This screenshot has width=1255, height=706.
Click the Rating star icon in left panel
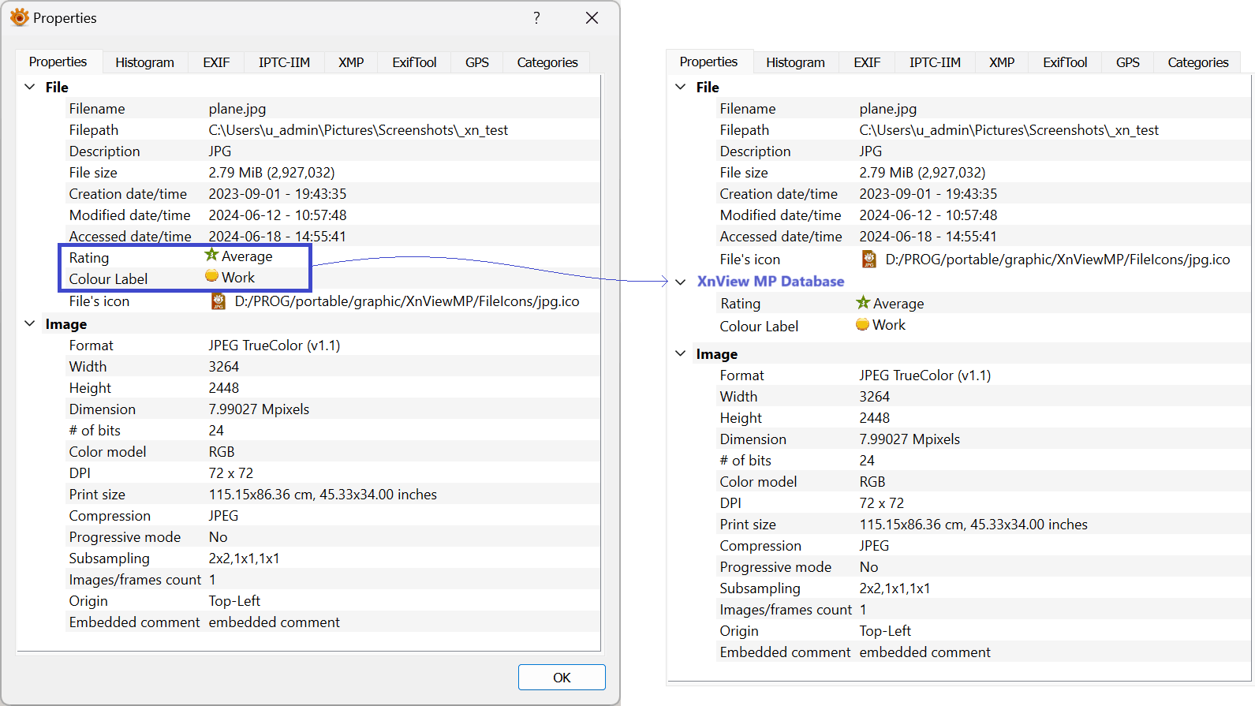click(x=211, y=256)
